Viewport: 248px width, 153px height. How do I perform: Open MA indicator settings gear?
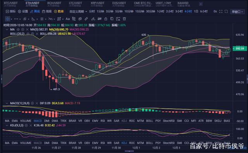click(22, 29)
